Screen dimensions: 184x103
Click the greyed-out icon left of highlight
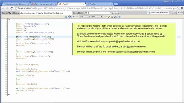[x=105, y=17]
